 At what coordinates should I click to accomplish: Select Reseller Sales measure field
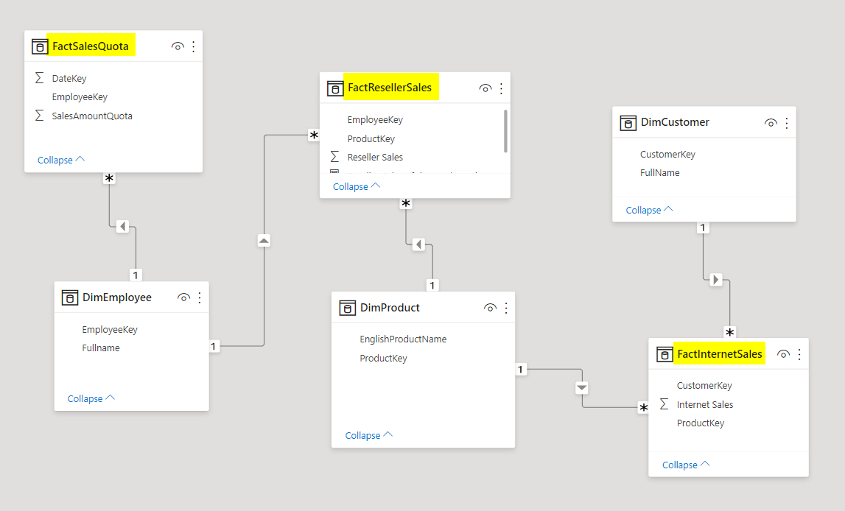point(375,157)
